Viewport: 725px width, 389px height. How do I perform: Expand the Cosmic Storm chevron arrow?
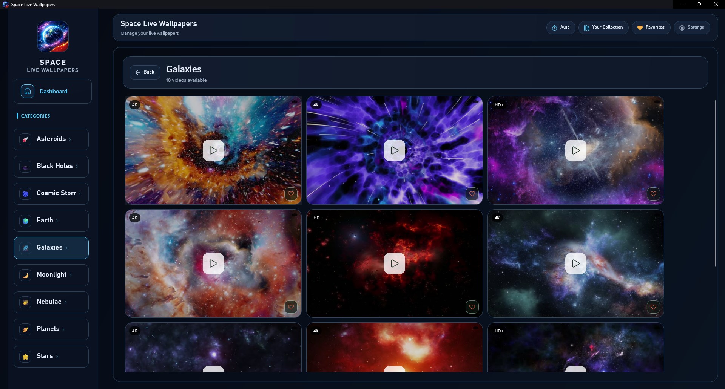pos(79,194)
